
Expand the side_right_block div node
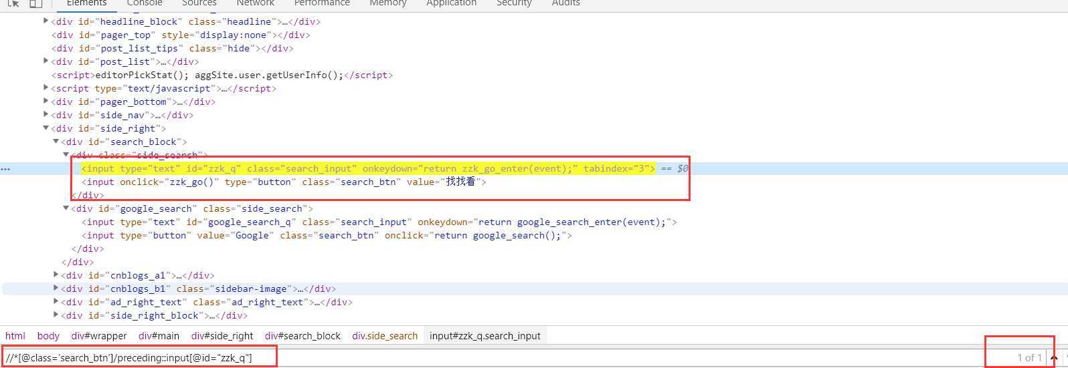(56, 315)
